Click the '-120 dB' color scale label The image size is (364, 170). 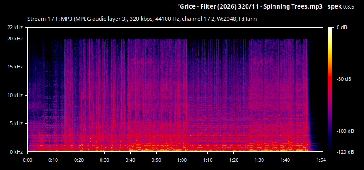[345, 152]
